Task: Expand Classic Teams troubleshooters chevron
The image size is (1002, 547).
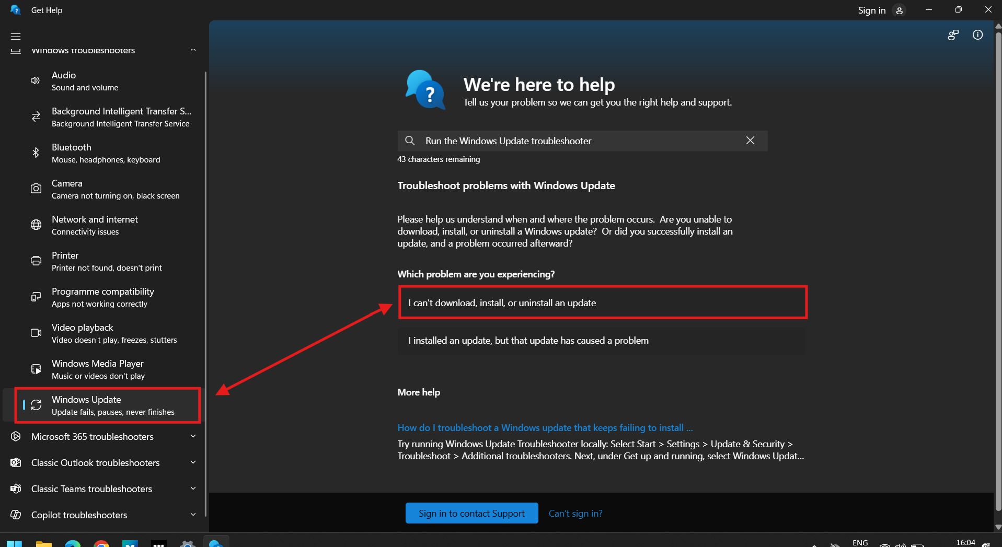Action: 193,488
